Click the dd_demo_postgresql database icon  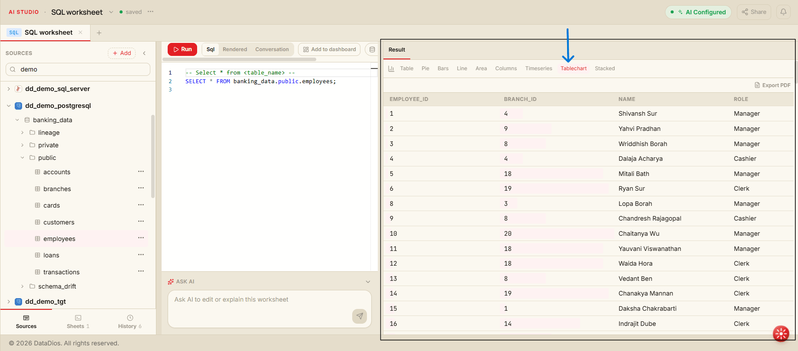click(x=19, y=106)
